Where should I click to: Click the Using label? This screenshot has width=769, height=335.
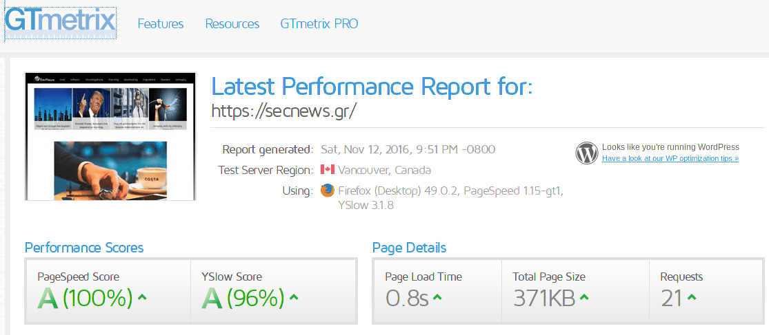coord(298,191)
